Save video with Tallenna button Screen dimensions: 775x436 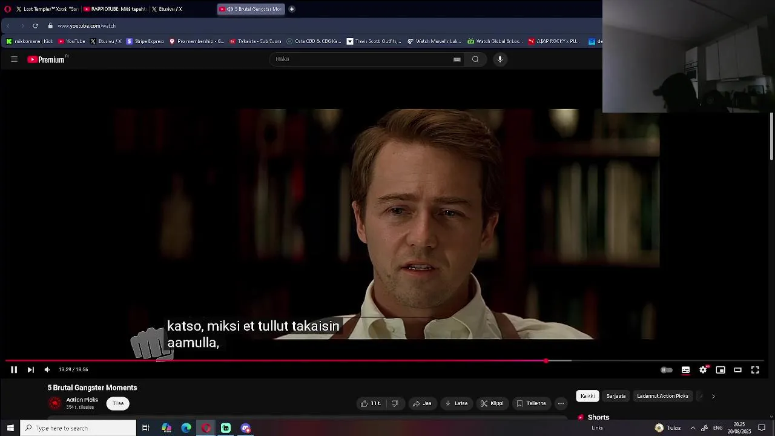coord(531,403)
